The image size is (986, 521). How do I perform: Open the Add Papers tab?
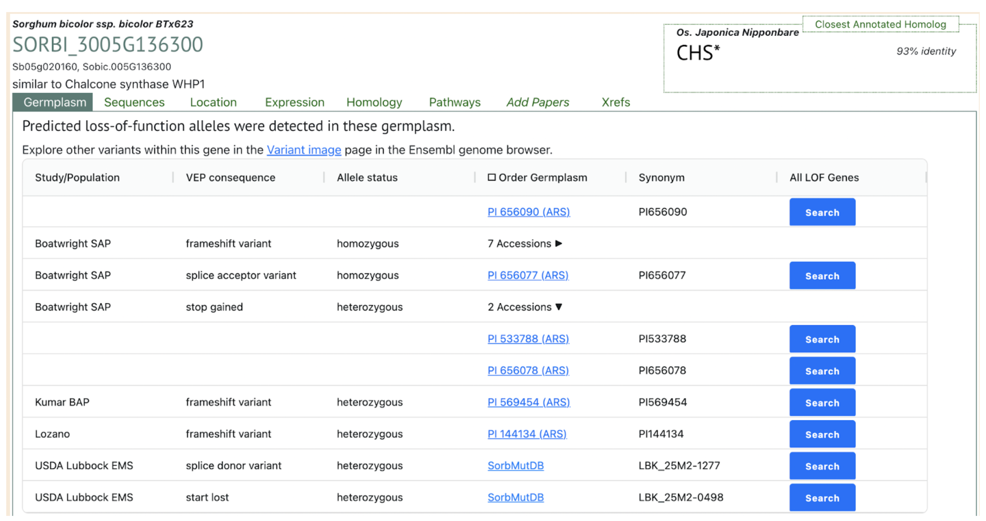pyautogui.click(x=538, y=102)
